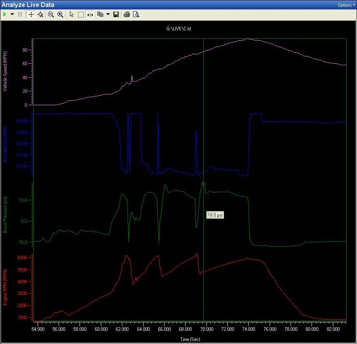
Task: Expand the dropdown arrow beside copy
Action: [x=108, y=14]
